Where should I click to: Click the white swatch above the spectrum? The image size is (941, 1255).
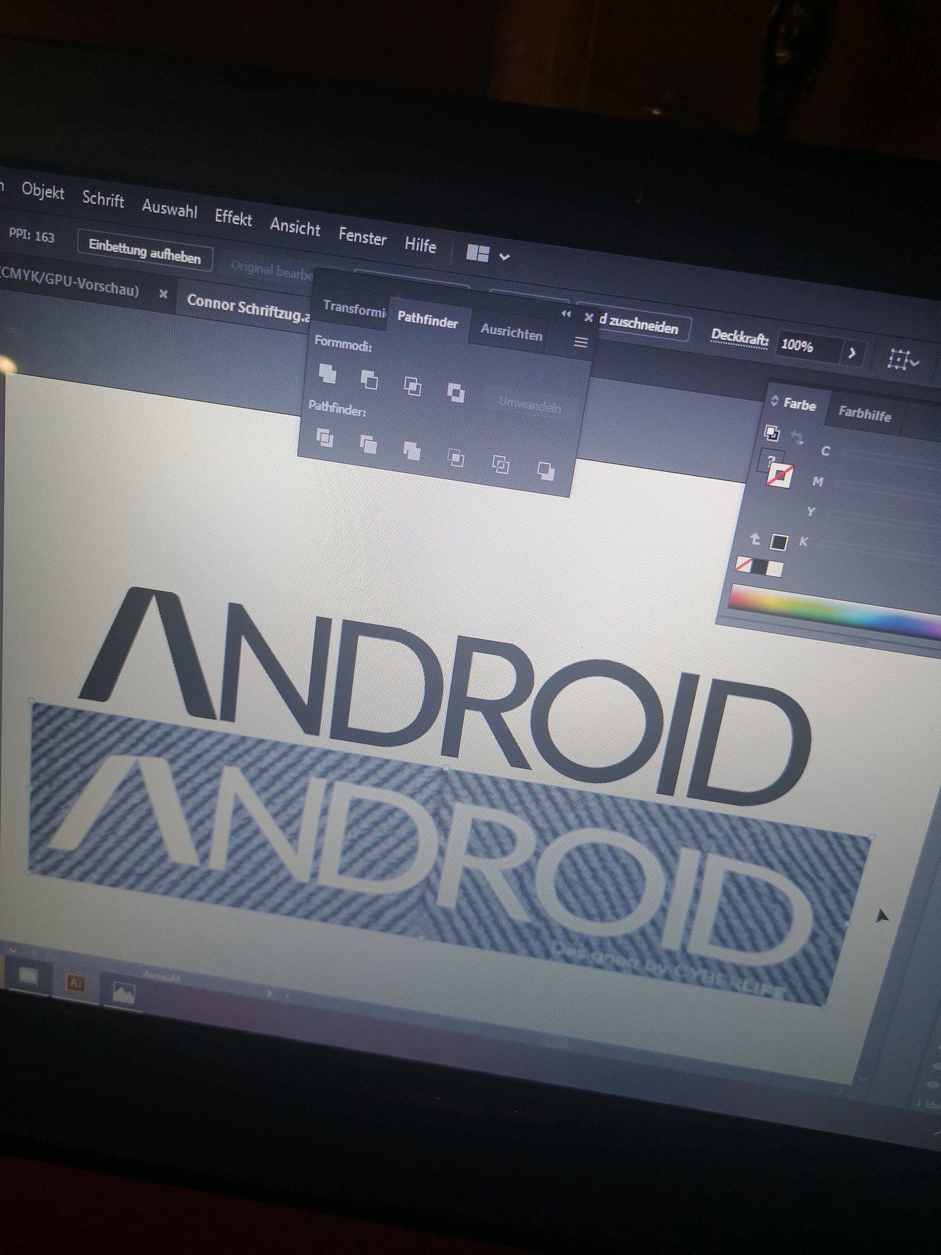pyautogui.click(x=774, y=569)
